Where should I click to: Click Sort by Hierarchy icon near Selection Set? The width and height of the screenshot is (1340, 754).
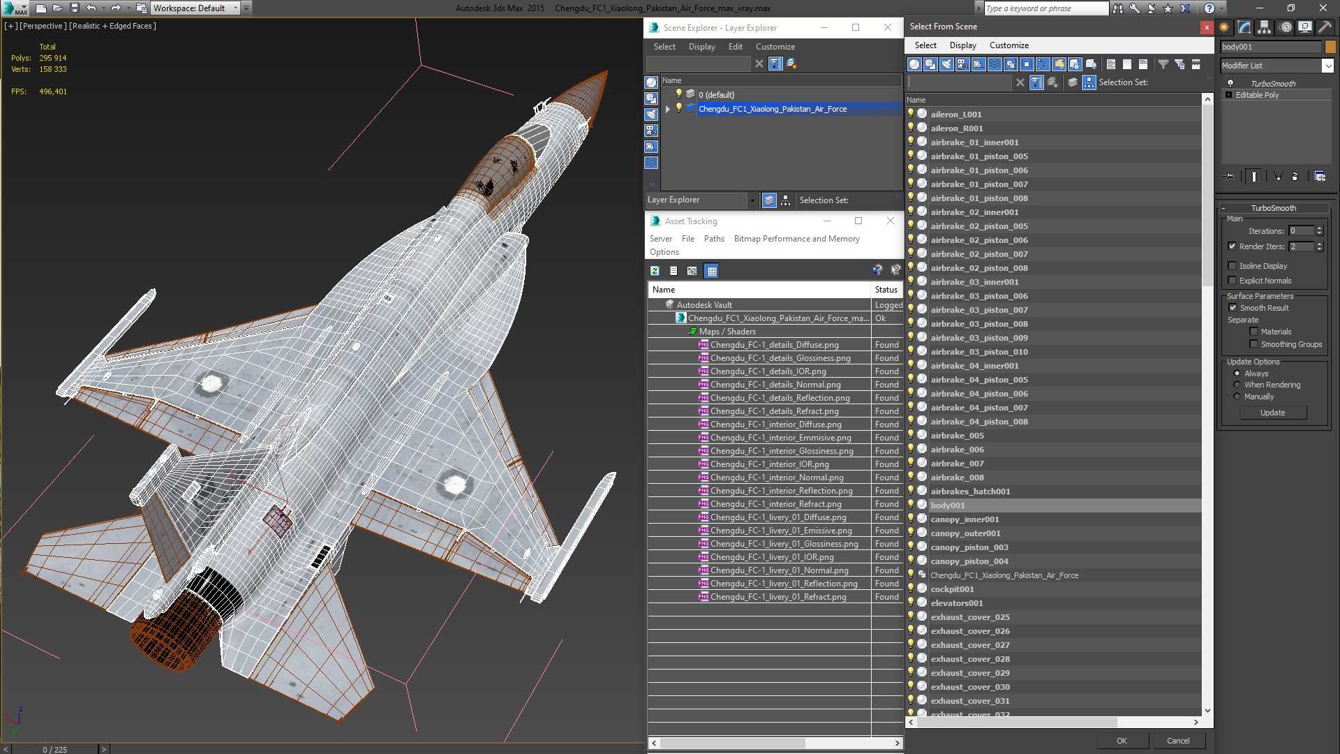(1089, 82)
